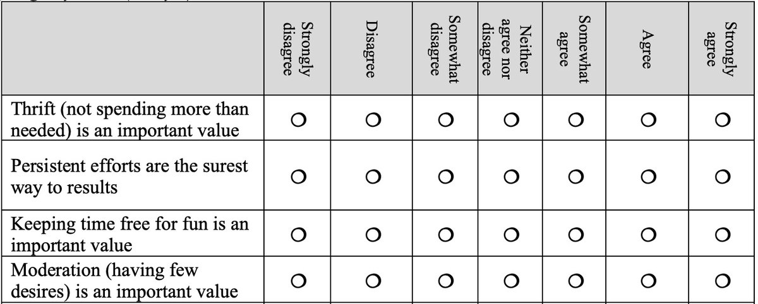This screenshot has height=304, width=758.
Task: Select Strongly disagree for the Thrift statement
Action: [299, 120]
